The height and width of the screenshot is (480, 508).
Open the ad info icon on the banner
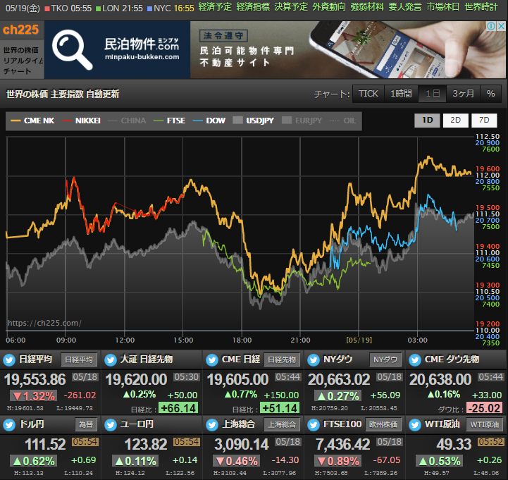coord(491,26)
